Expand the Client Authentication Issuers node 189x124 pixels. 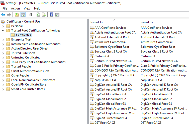tap(3, 71)
